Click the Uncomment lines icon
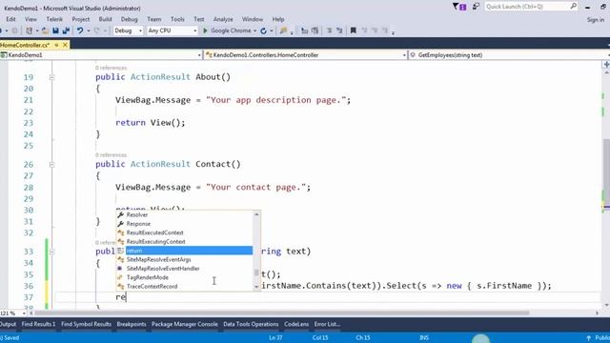 pos(339,30)
